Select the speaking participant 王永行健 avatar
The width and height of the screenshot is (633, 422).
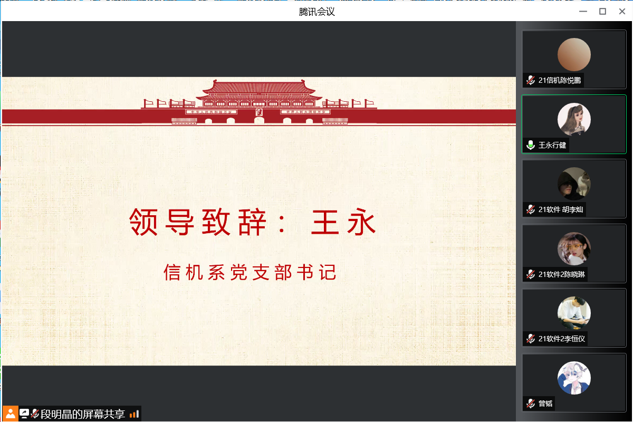(x=574, y=119)
